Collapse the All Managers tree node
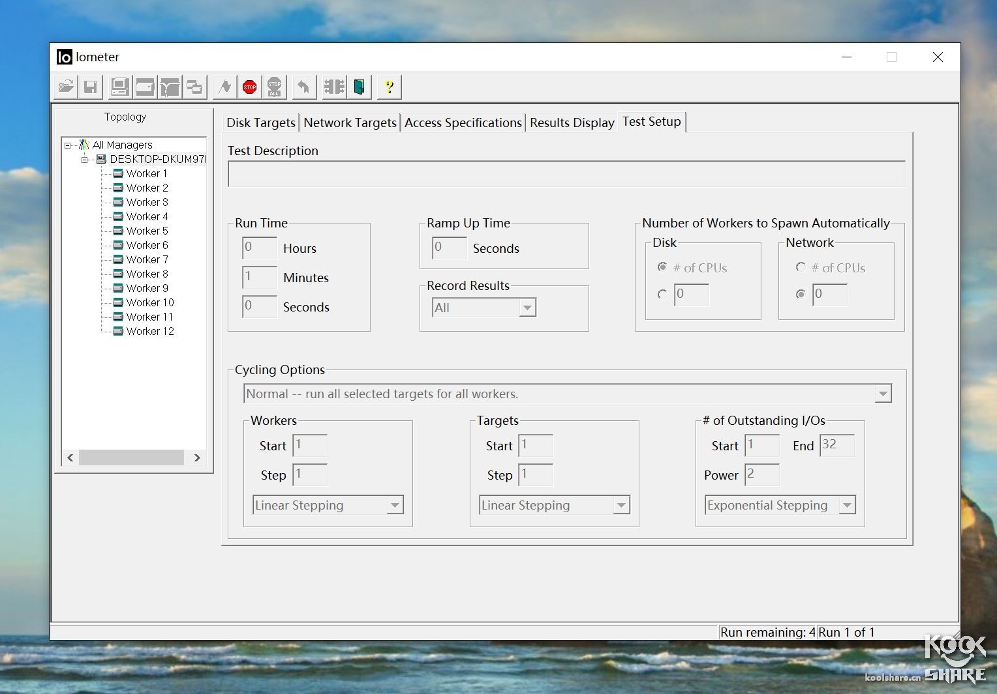 coord(68,145)
